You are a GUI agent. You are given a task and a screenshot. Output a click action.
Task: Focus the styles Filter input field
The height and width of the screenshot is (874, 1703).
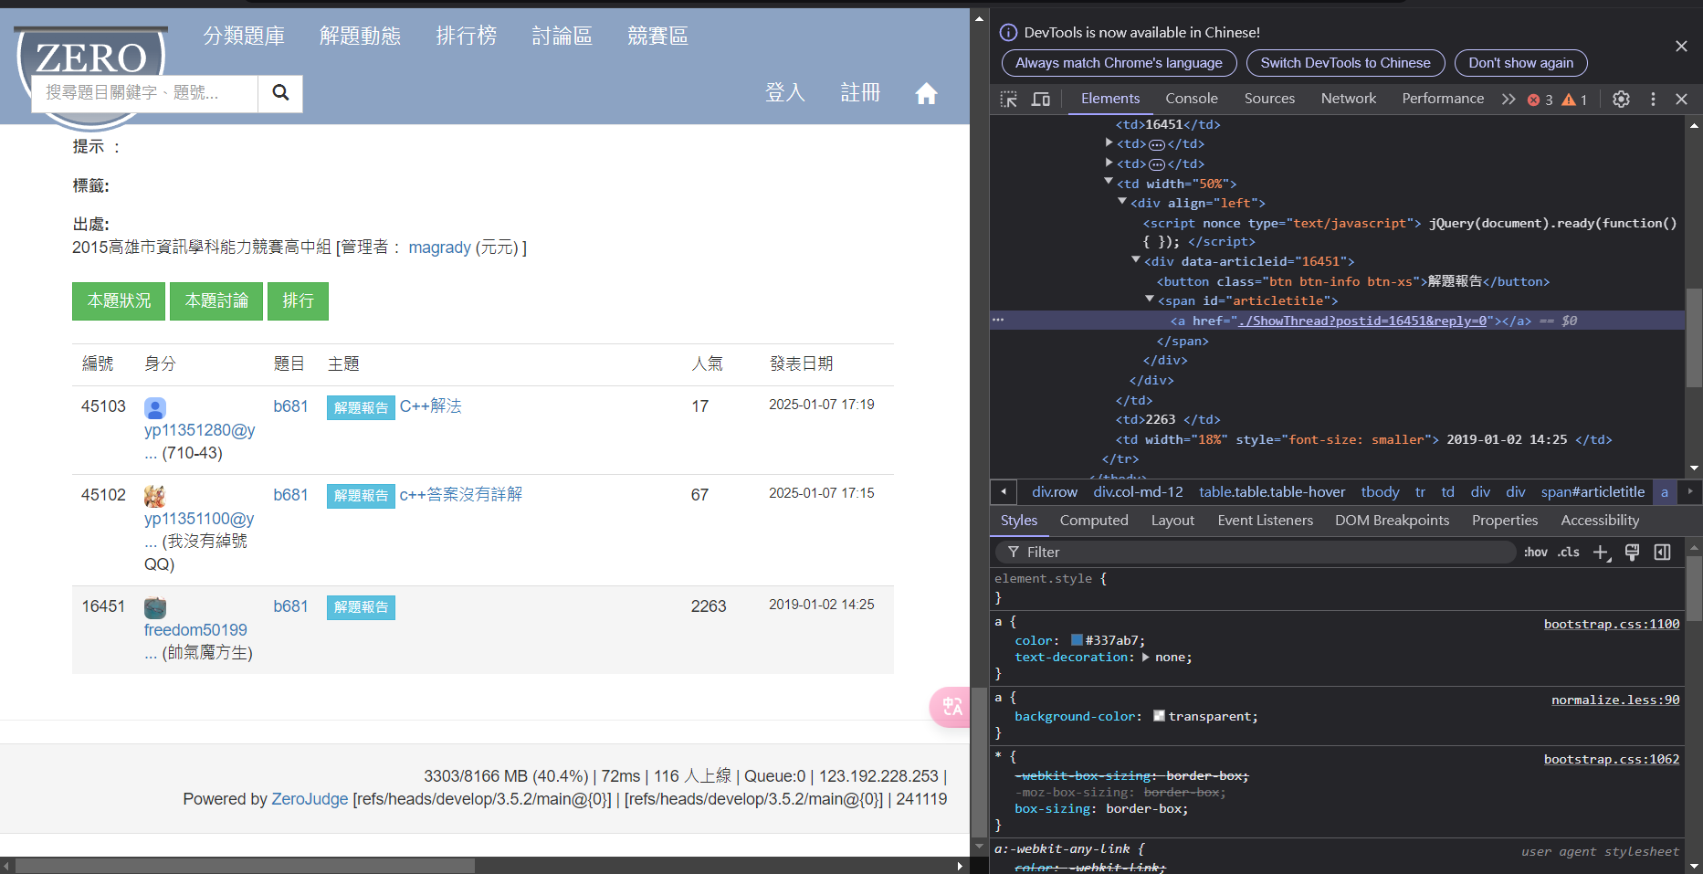[x=1260, y=553]
